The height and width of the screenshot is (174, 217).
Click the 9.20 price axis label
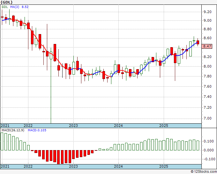[207, 12]
